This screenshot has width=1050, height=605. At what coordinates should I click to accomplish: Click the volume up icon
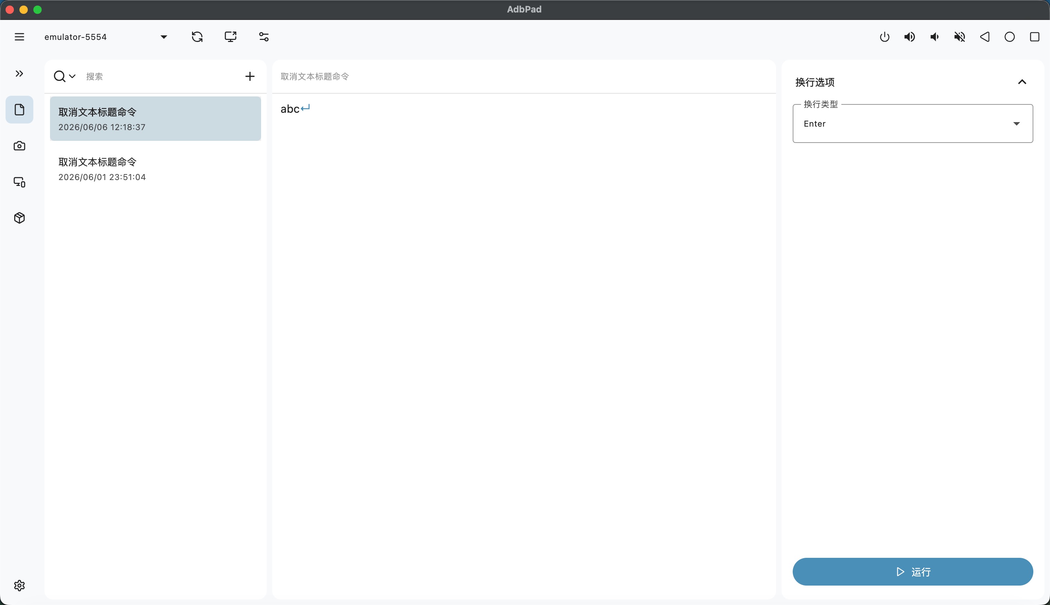pyautogui.click(x=909, y=37)
